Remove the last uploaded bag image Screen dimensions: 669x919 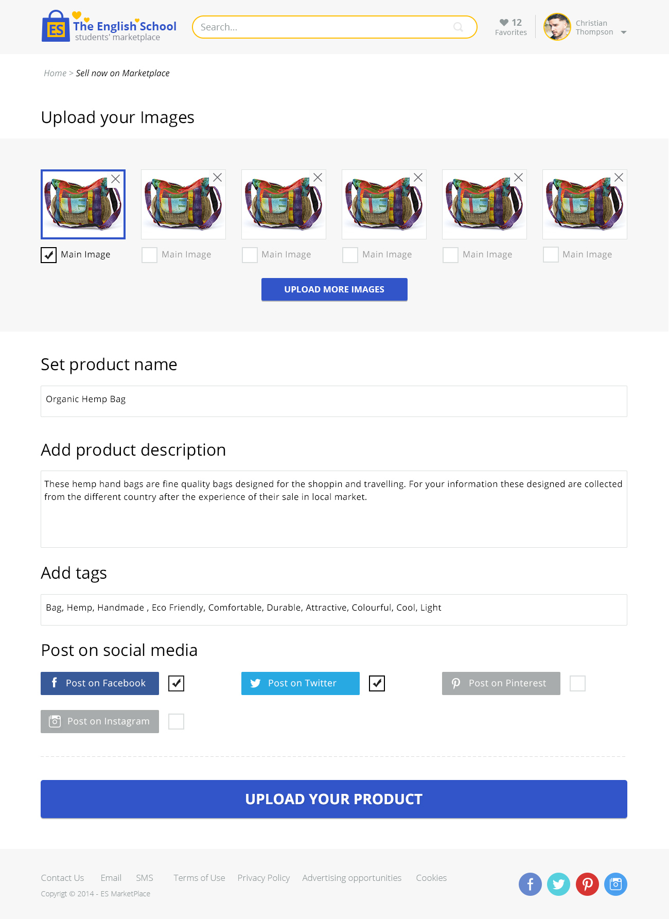click(619, 177)
